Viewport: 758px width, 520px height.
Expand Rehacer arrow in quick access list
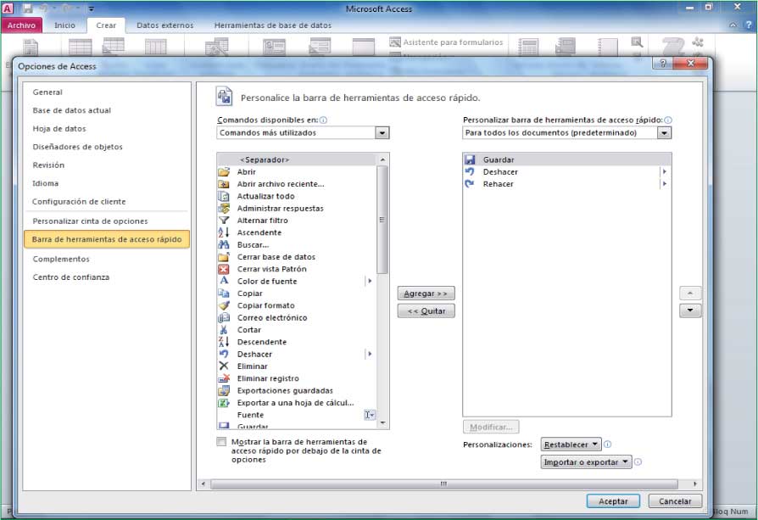(665, 184)
